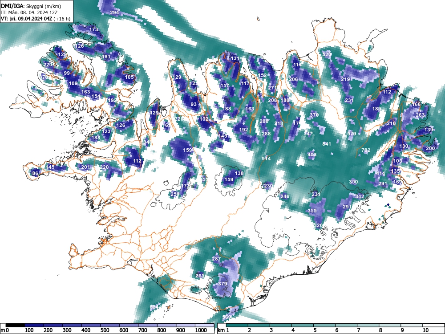Click the visibility value 263
The image size is (445, 334).
pyautogui.click(x=420, y=115)
